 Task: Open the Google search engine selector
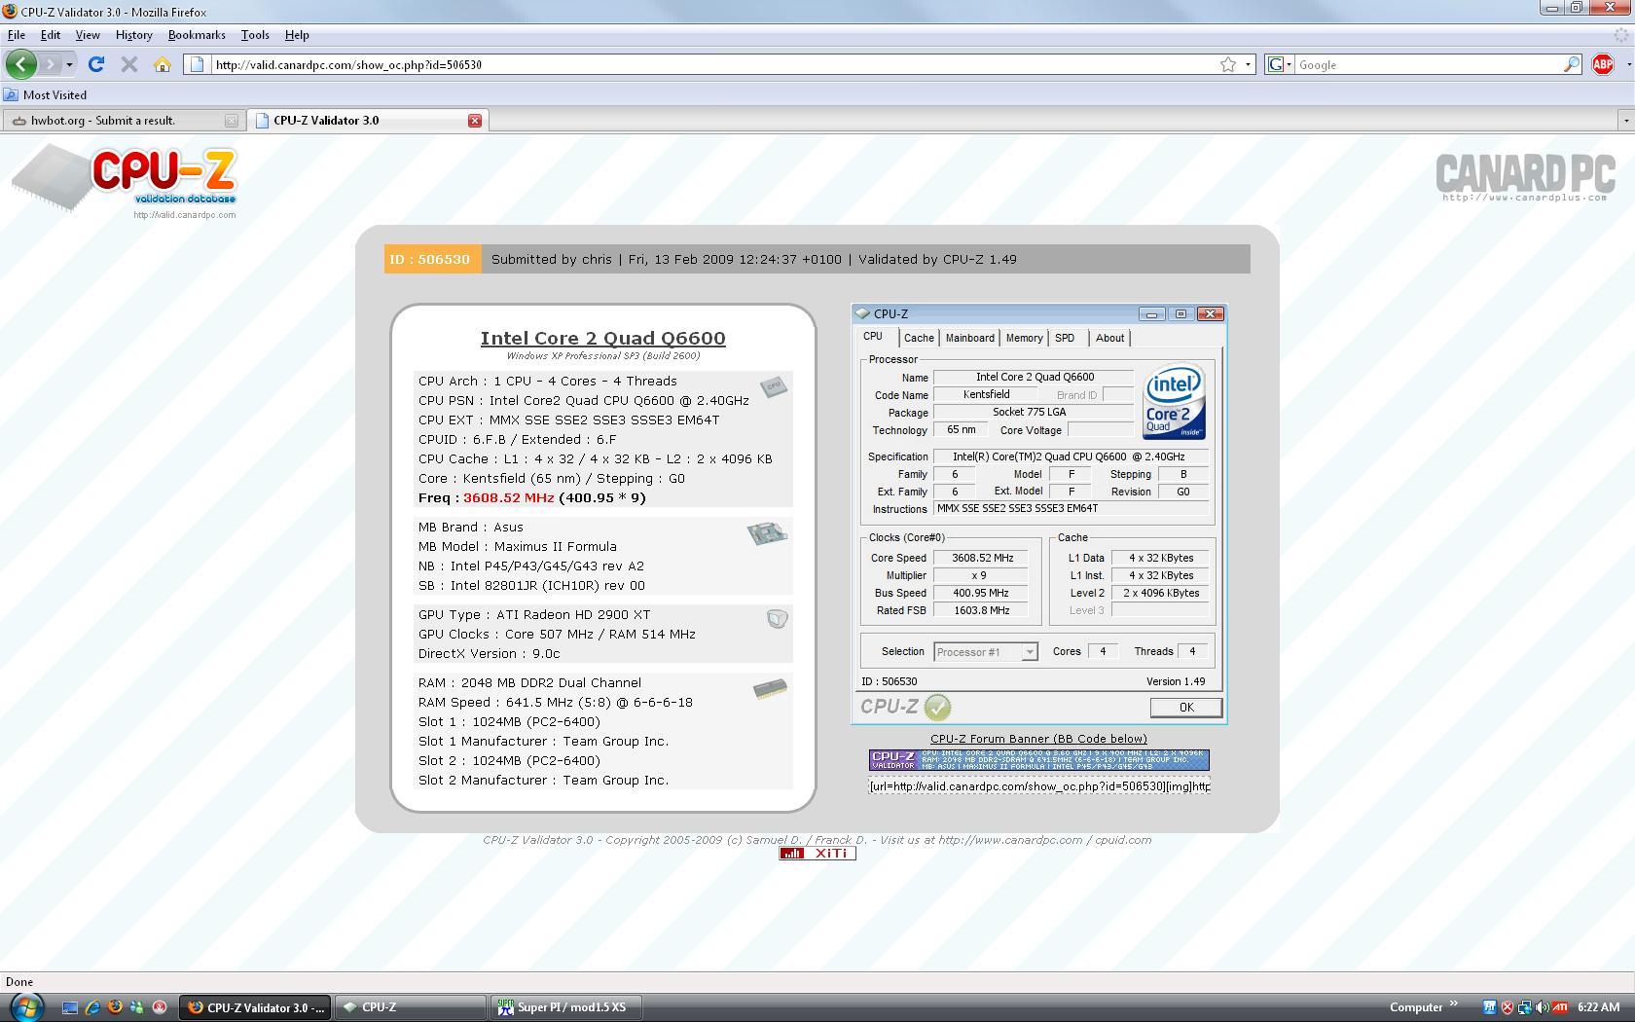point(1280,64)
